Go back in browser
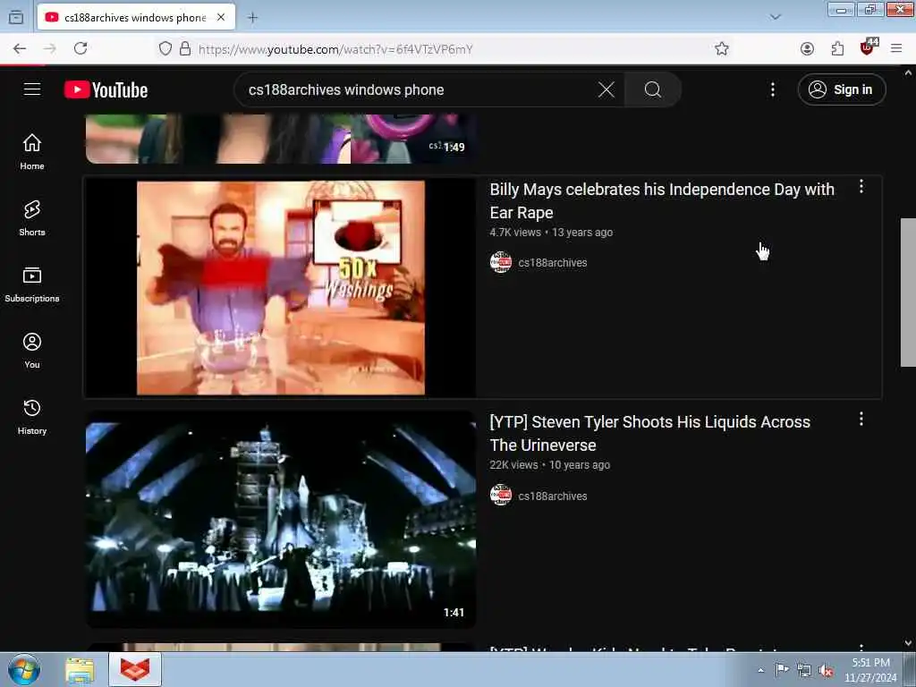Viewport: 916px width, 687px height. [20, 49]
